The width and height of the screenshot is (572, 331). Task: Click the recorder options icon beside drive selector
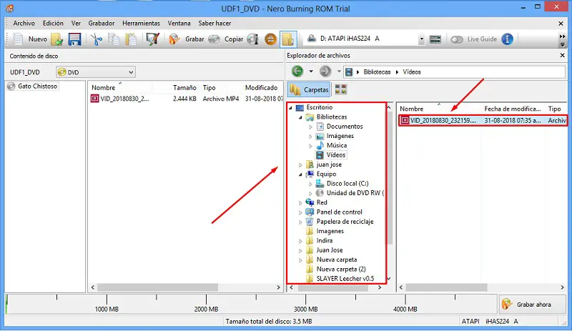pos(435,39)
